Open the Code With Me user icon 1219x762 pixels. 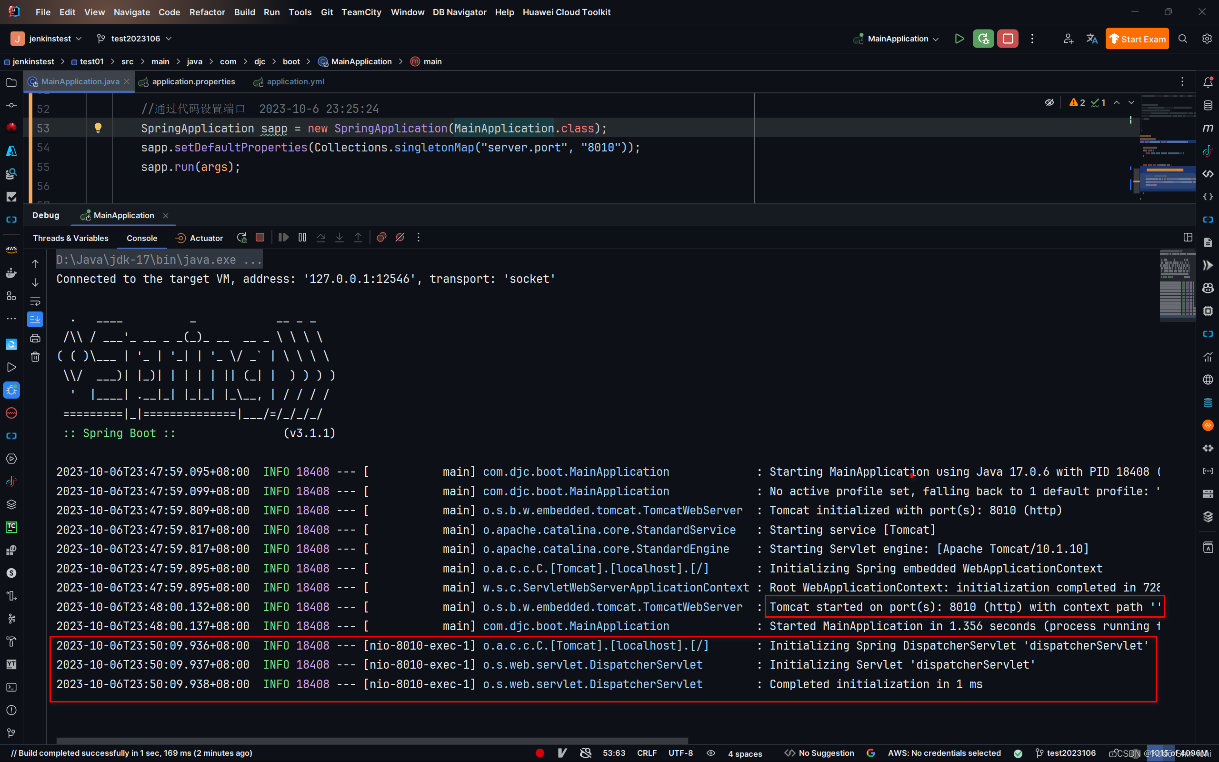(1068, 39)
